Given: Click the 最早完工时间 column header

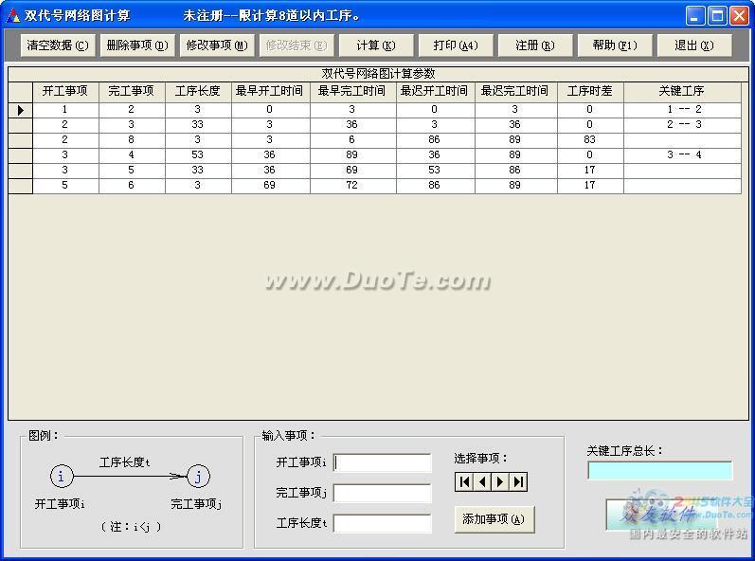Looking at the screenshot, I should [x=352, y=91].
